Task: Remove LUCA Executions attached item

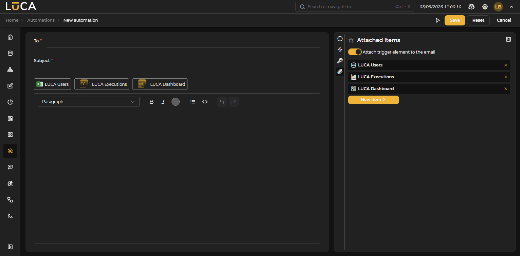Action: coord(506,77)
